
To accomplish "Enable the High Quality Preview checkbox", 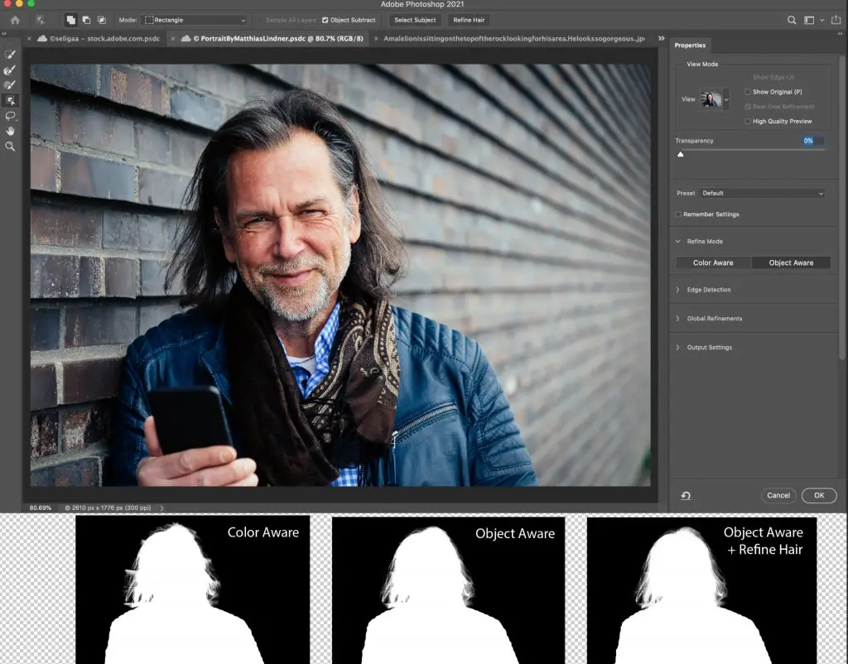I will click(x=748, y=121).
